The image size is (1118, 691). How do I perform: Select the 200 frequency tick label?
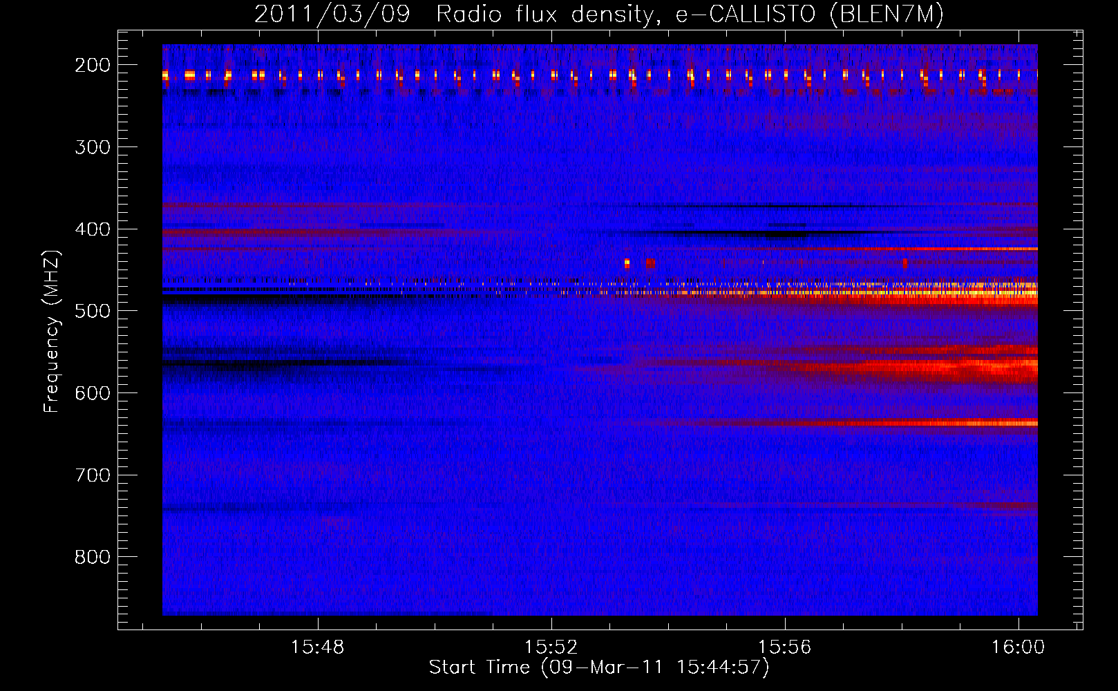pos(92,65)
